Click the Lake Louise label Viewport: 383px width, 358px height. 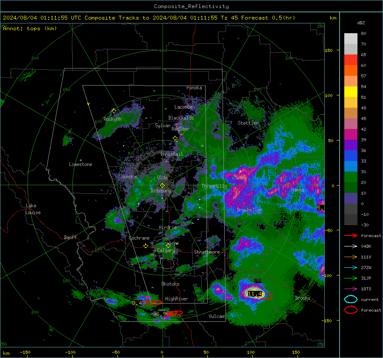coord(33,209)
